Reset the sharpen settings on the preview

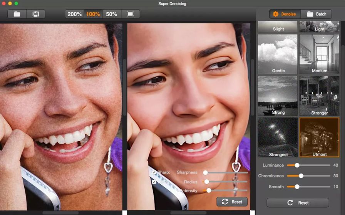232,202
